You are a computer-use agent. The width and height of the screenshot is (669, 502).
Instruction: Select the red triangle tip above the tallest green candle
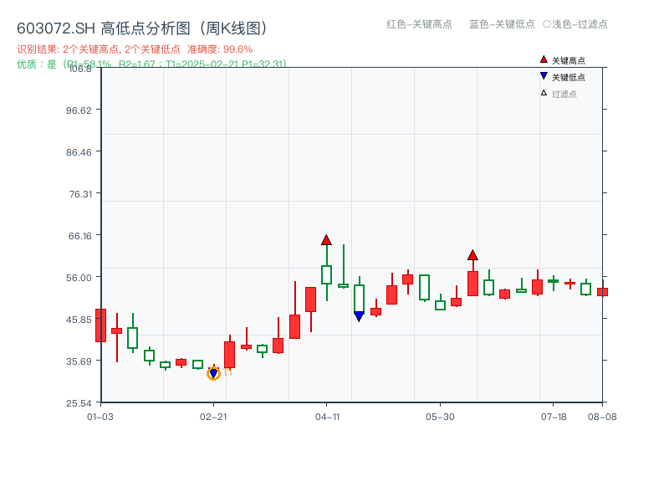pyautogui.click(x=326, y=240)
